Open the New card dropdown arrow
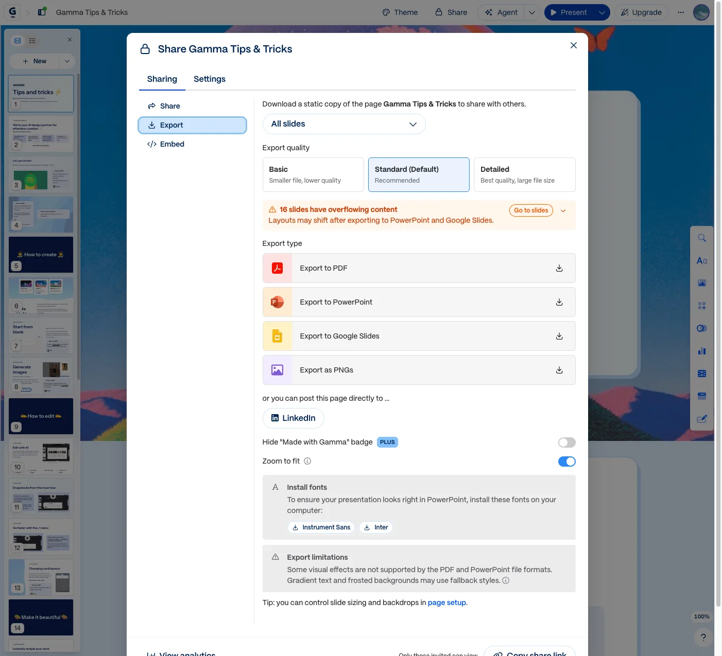Screen dimensions: 722x656 pyautogui.click(x=67, y=61)
